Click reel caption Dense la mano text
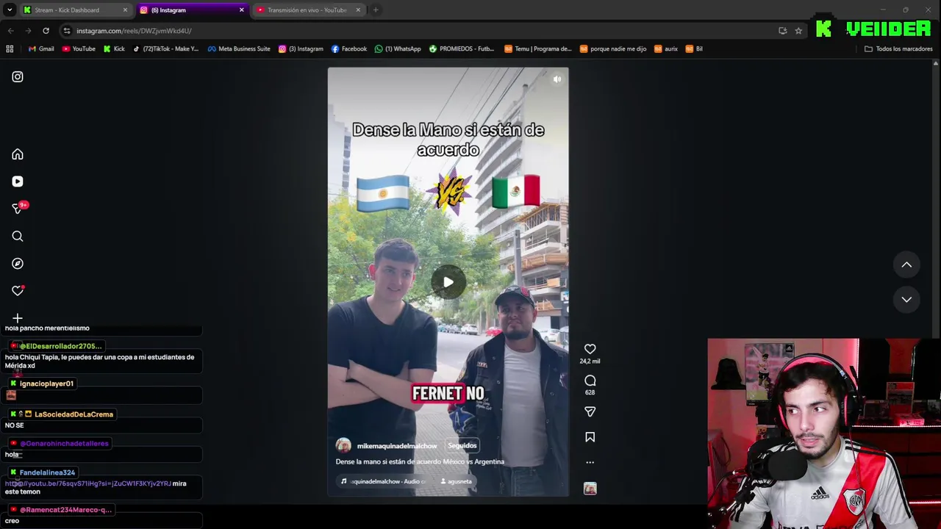 [x=420, y=461]
